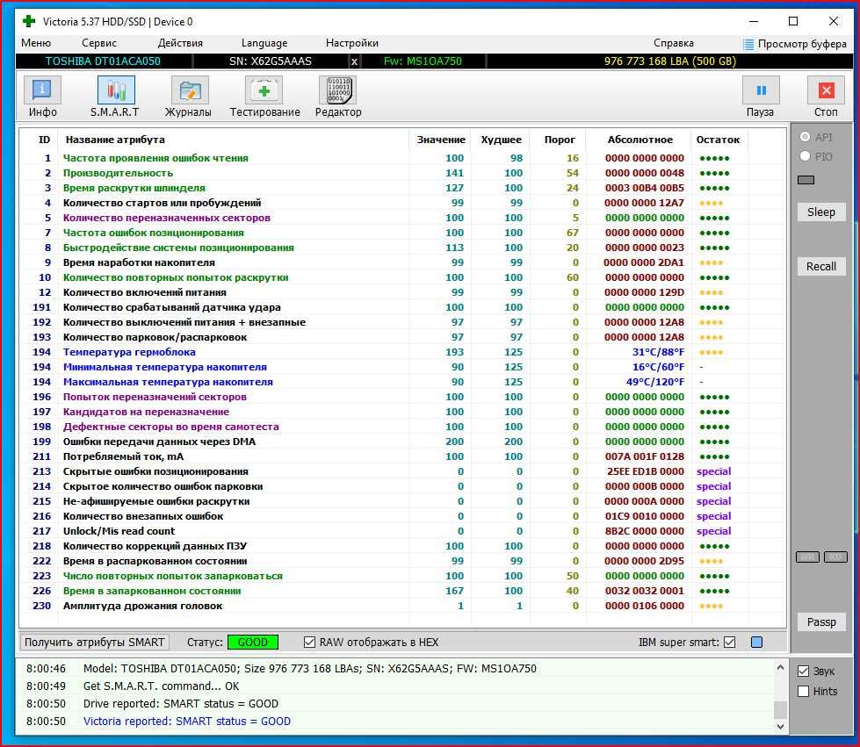Viewport: 860px width, 747px height.
Task: Open the Сервис menu
Action: 98,43
